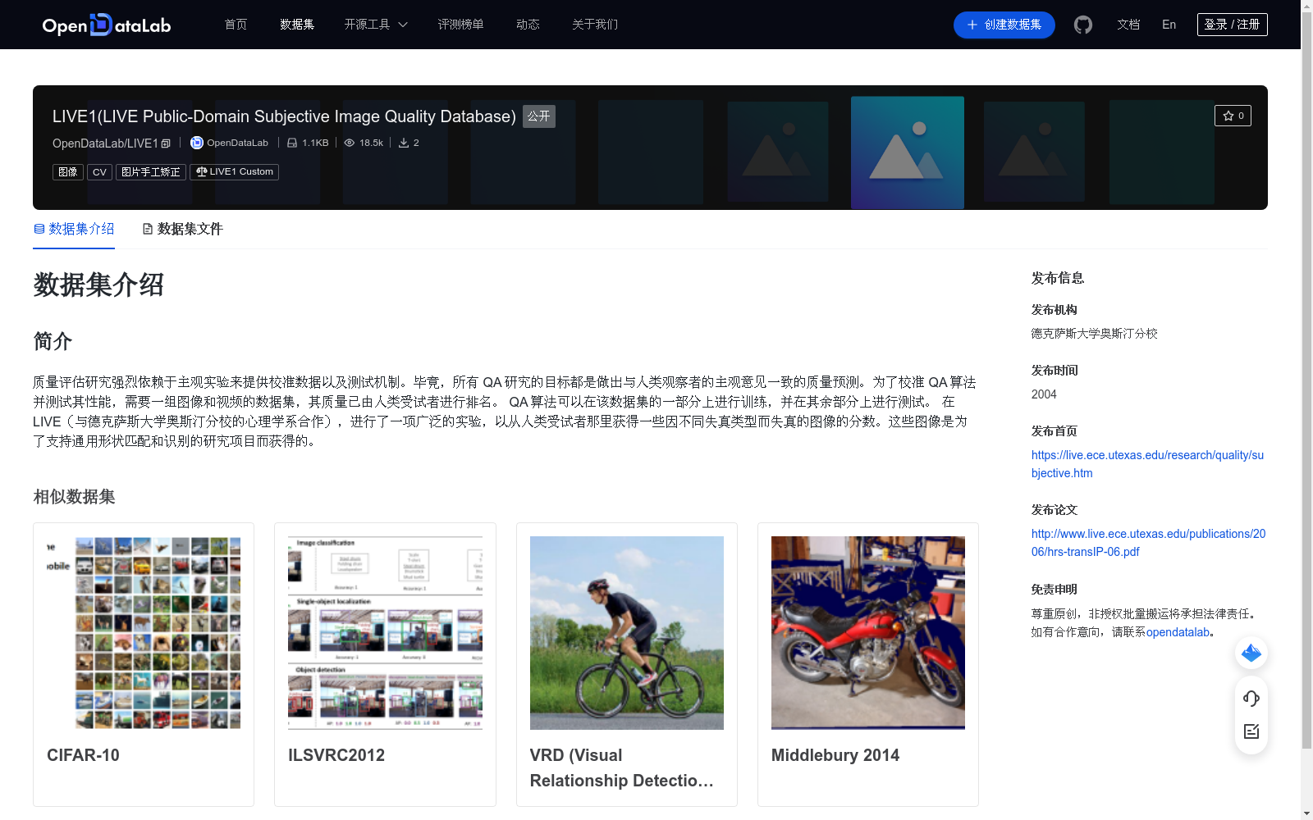
Task: Click the LIVE1 dataset title heading
Action: pos(284,116)
